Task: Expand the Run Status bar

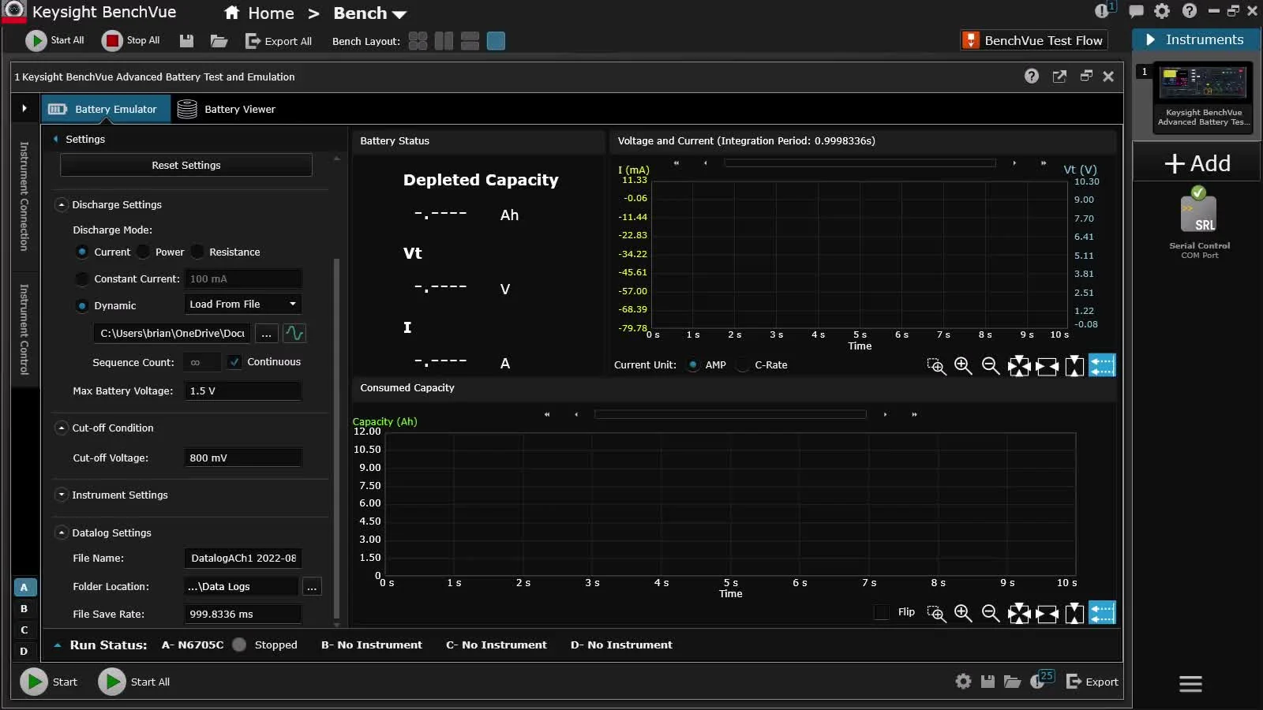Action: [58, 645]
